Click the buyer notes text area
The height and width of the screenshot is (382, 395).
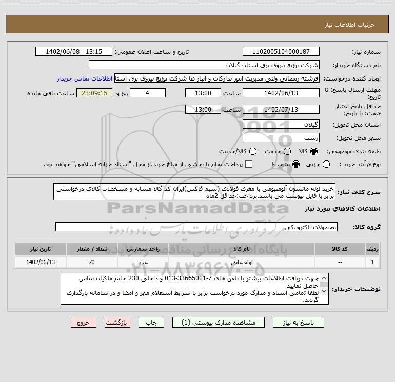(194, 289)
